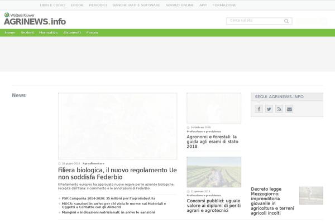Open Decreto legge Mezzogiorno article
This screenshot has height=223, width=335.
click(x=272, y=201)
